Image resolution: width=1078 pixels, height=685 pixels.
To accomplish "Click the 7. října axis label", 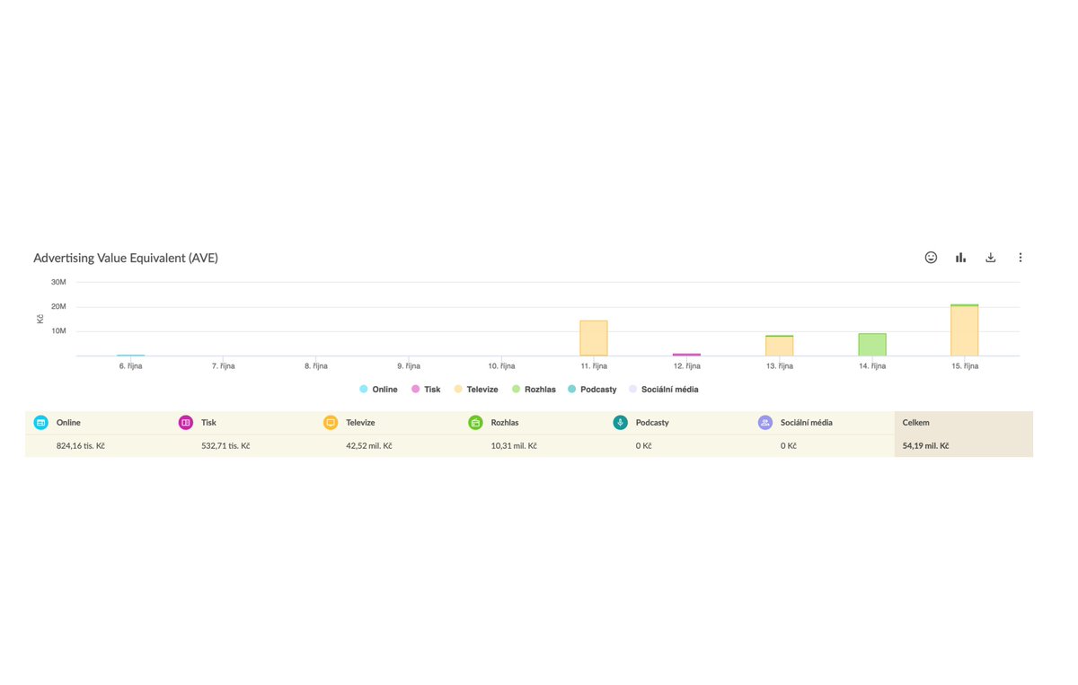I will tap(223, 366).
